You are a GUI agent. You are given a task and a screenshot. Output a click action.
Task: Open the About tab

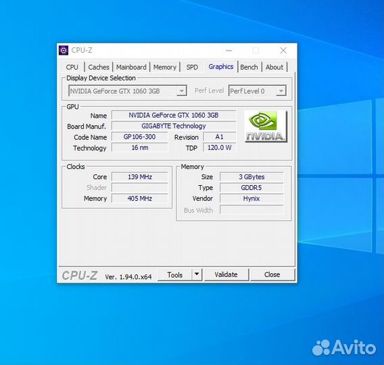point(274,67)
